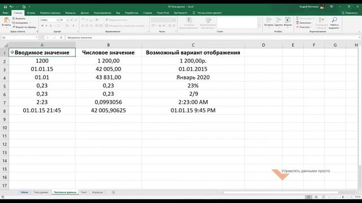This screenshot has height=203, width=362.
Task: Click the Share (Поделиться) button
Action: (x=350, y=12)
